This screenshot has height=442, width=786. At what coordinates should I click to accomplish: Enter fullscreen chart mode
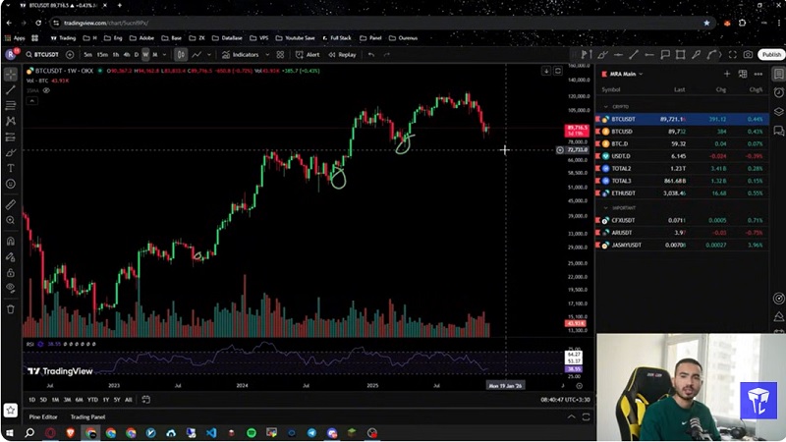click(x=733, y=55)
